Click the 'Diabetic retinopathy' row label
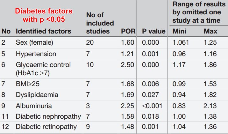Viewport: 228px width, 134px height. pos(46,127)
